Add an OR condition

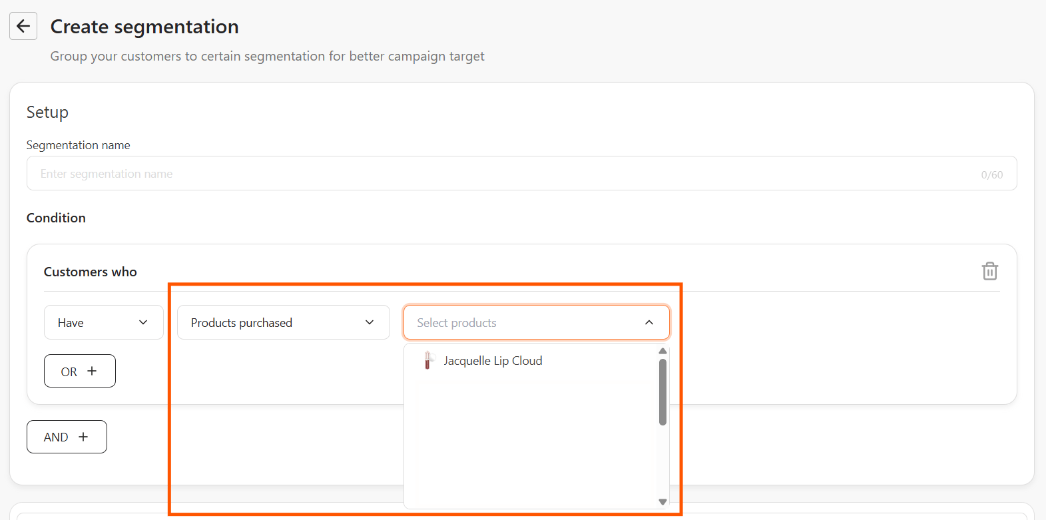80,371
